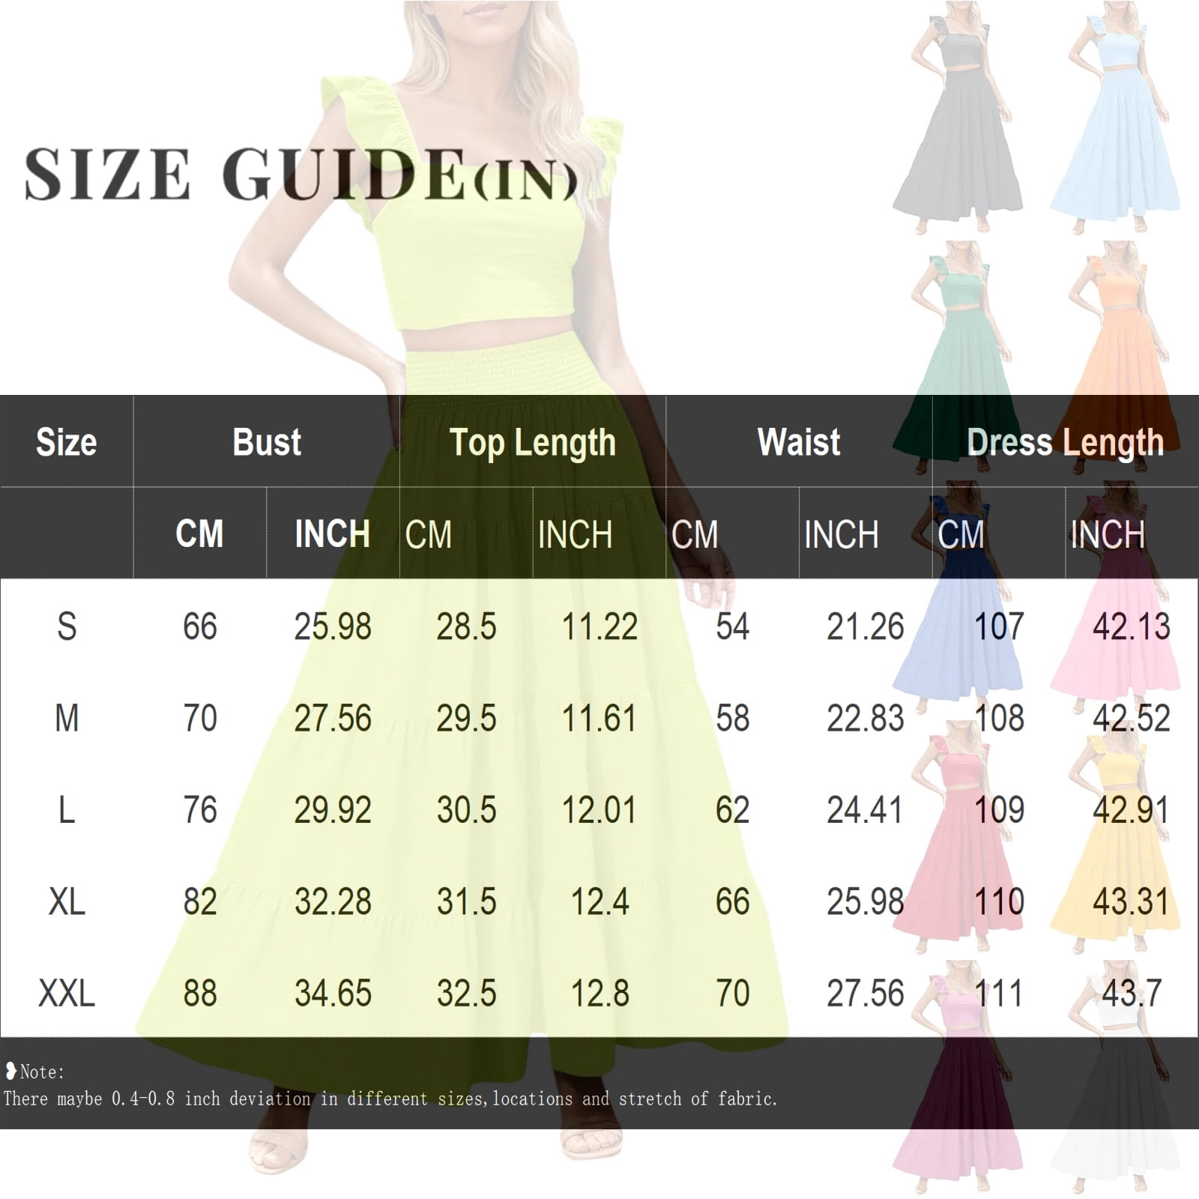Select the Waist column header

(799, 442)
